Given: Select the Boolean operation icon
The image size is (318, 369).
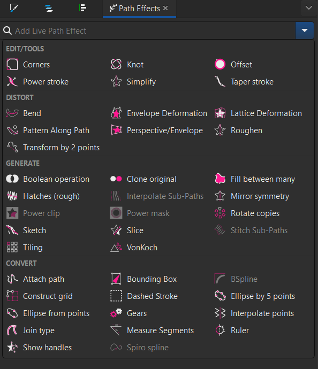Looking at the screenshot, I should click(12, 179).
